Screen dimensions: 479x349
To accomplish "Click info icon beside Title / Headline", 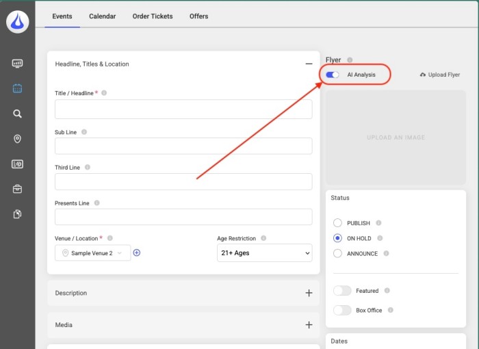I will click(104, 93).
